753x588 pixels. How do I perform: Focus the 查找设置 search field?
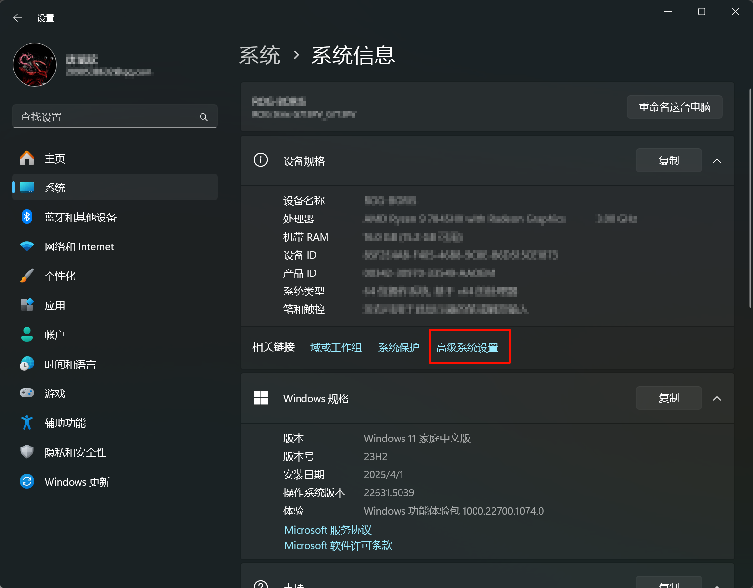click(115, 117)
